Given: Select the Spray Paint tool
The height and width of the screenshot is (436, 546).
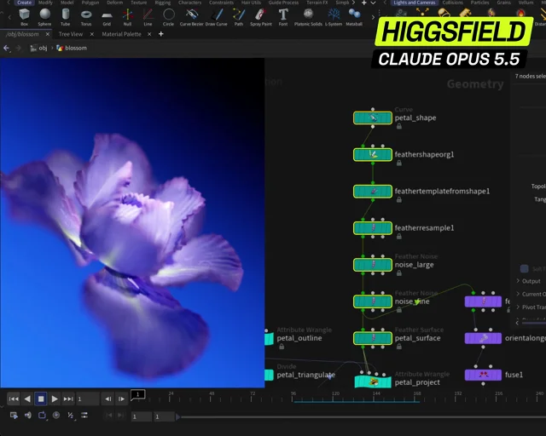Looking at the screenshot, I should [x=261, y=17].
